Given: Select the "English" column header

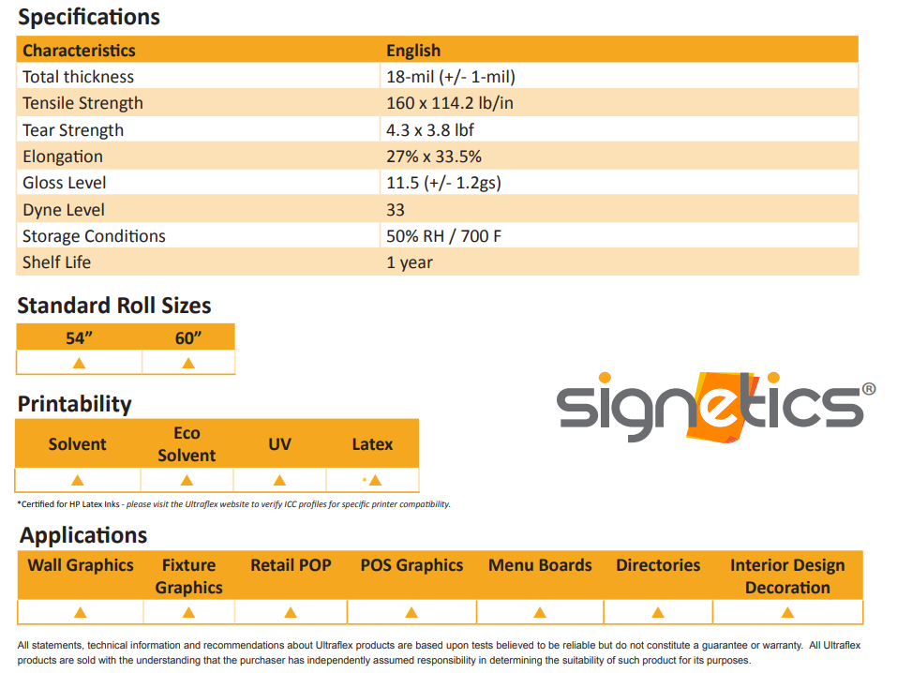Looking at the screenshot, I should pos(413,51).
